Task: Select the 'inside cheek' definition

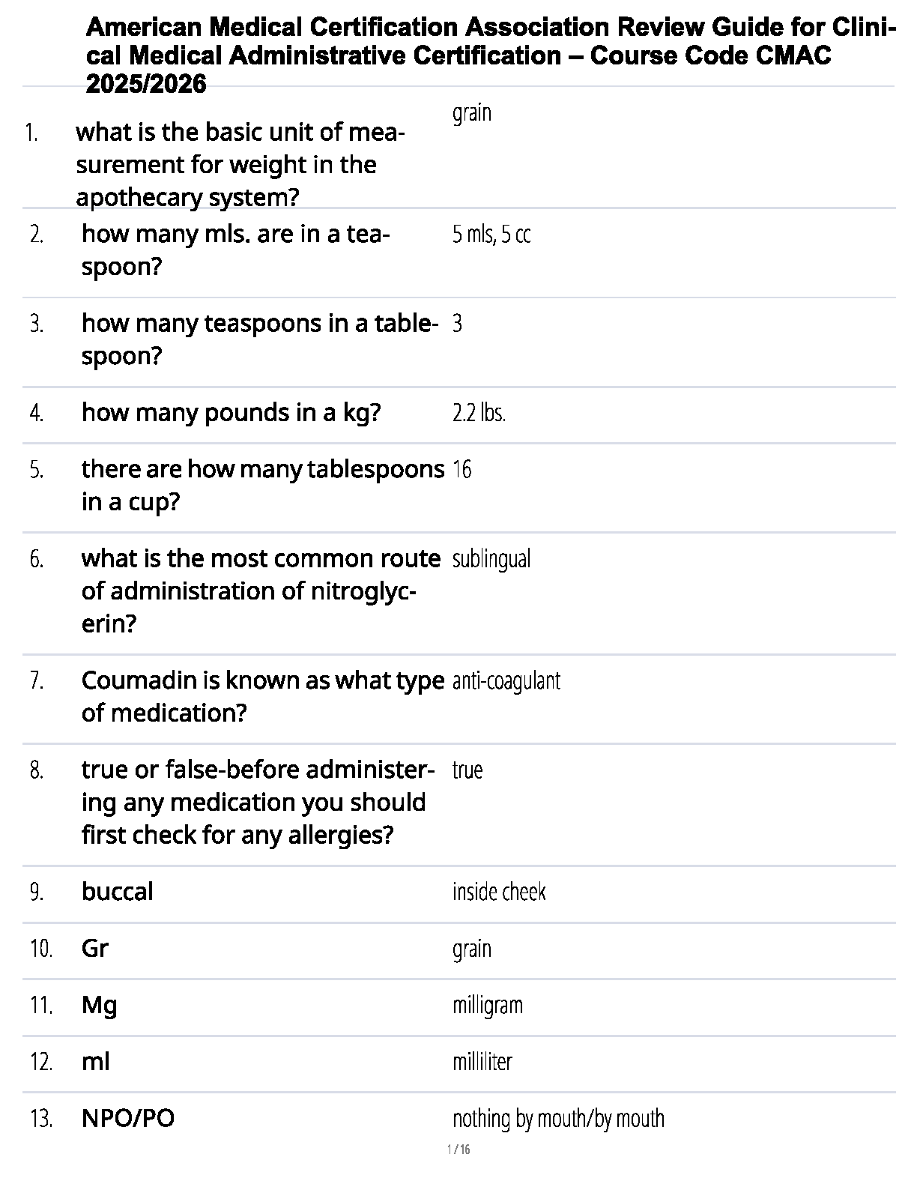Action: tap(499, 892)
